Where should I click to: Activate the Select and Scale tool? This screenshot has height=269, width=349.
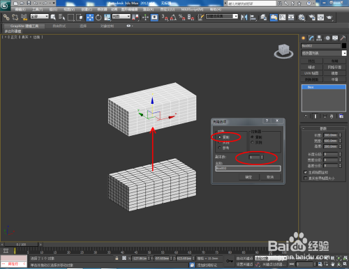point(107,17)
